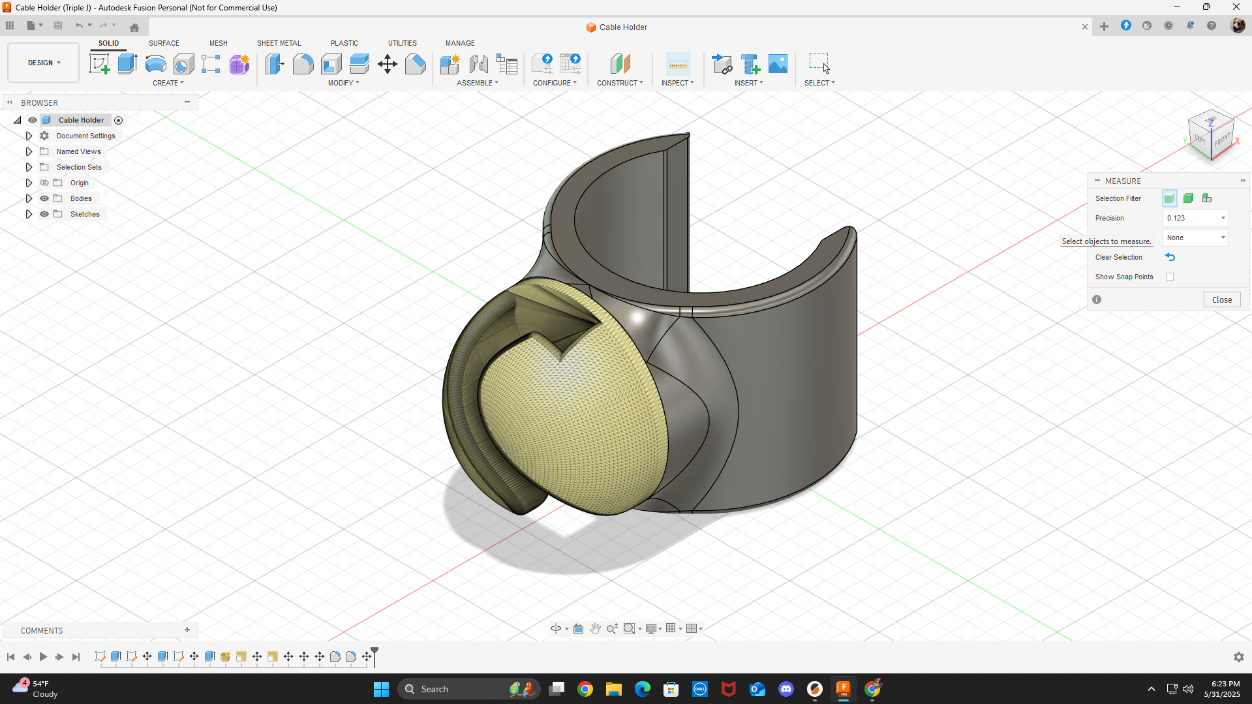Activate the Pan hand tool
The image size is (1252, 704).
point(595,628)
